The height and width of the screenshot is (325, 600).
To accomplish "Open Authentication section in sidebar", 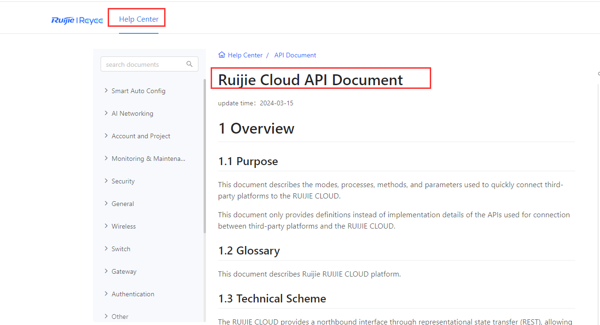I will [133, 294].
